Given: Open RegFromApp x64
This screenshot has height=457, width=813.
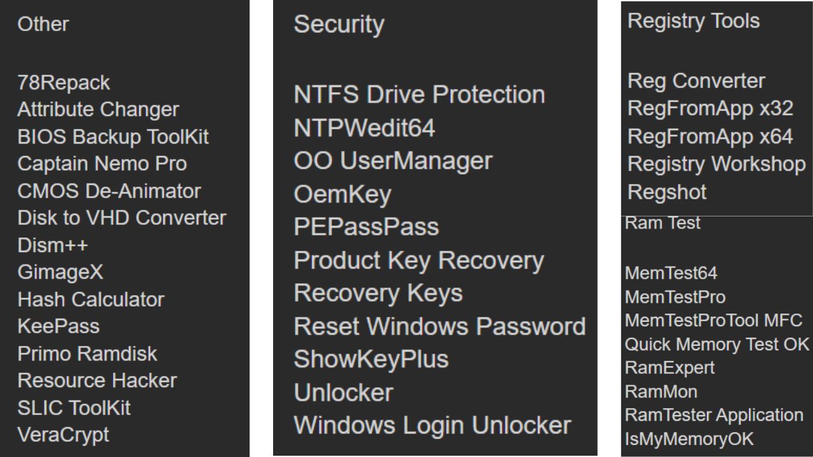Looking at the screenshot, I should [709, 136].
